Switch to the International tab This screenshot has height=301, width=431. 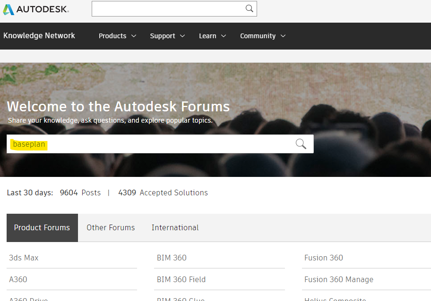pyautogui.click(x=175, y=227)
